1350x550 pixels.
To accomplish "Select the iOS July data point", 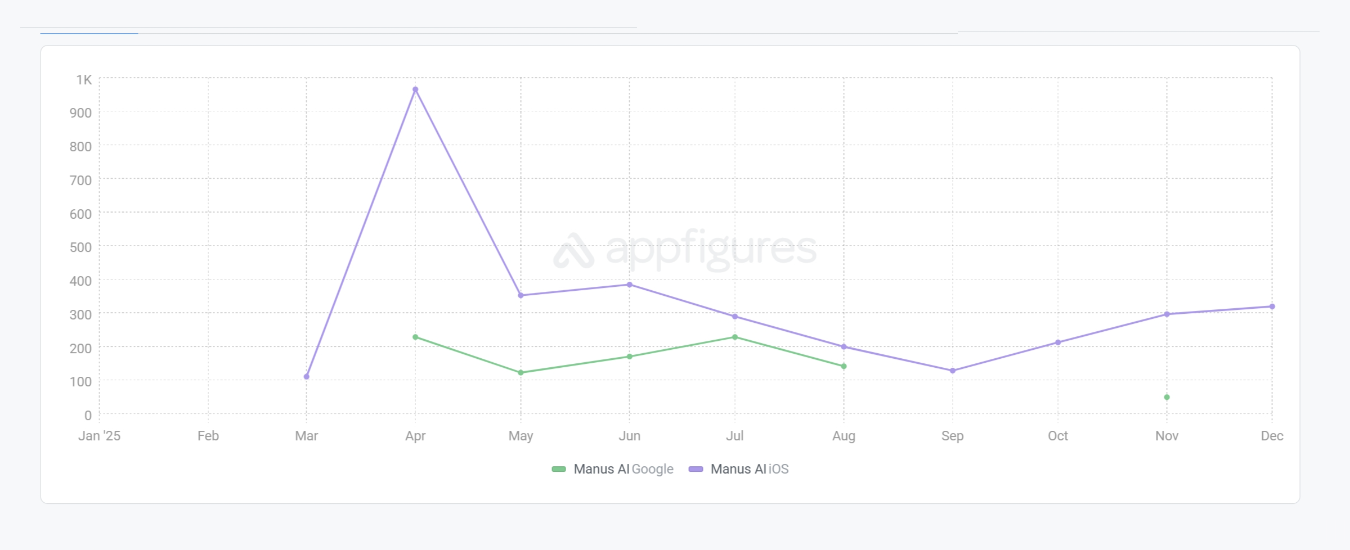I will 735,317.
